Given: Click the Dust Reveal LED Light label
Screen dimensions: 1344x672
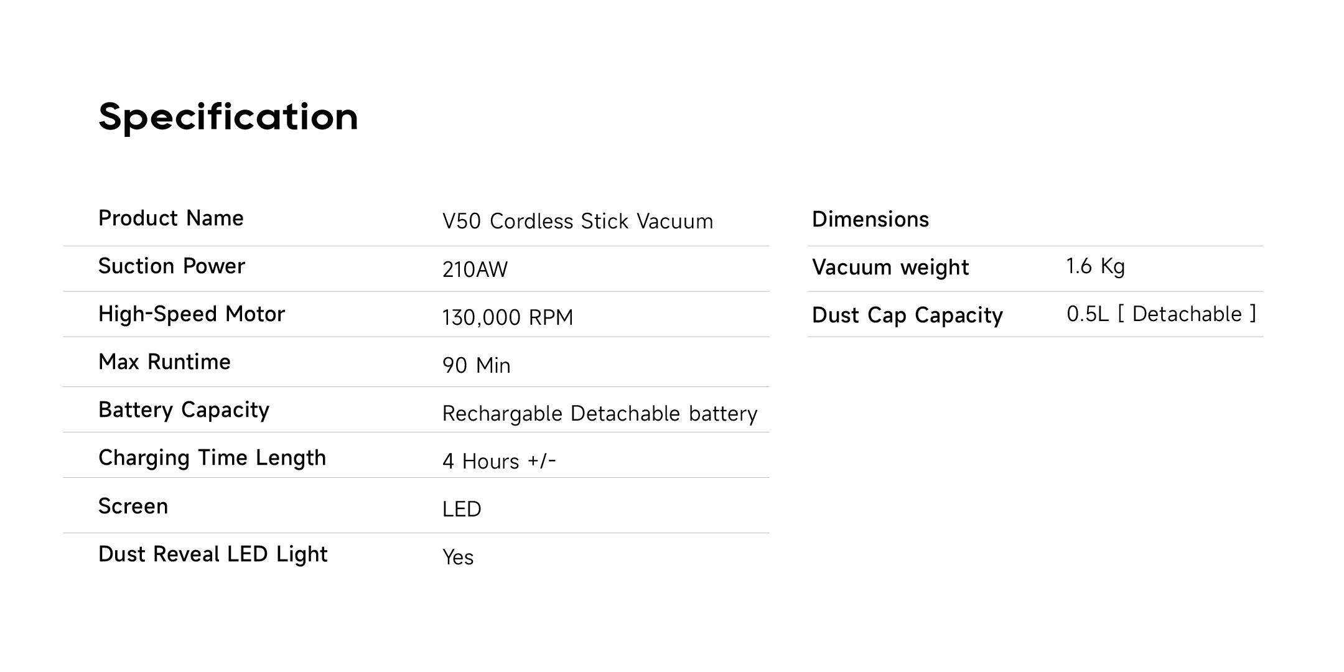Looking at the screenshot, I should 213,554.
